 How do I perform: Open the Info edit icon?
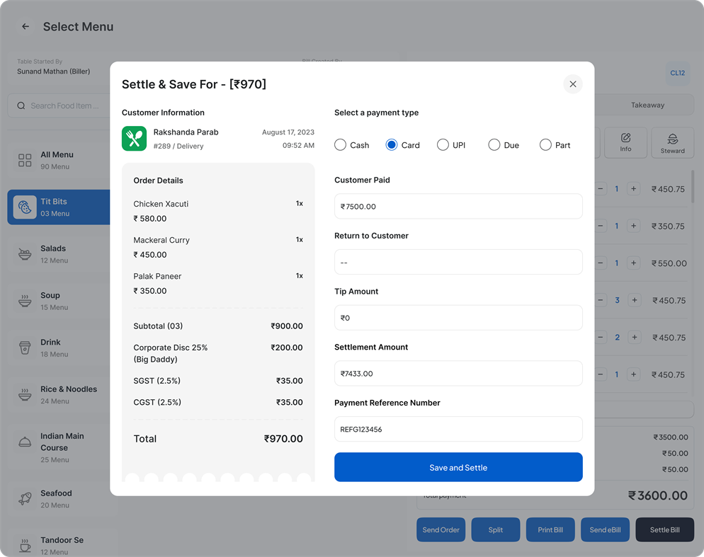coord(625,142)
